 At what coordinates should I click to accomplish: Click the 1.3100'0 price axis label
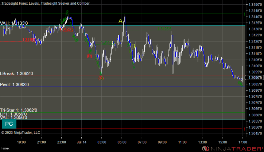pos(255,66)
